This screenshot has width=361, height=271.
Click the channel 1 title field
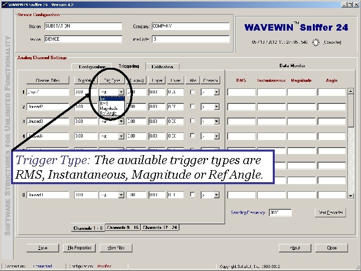(x=48, y=92)
